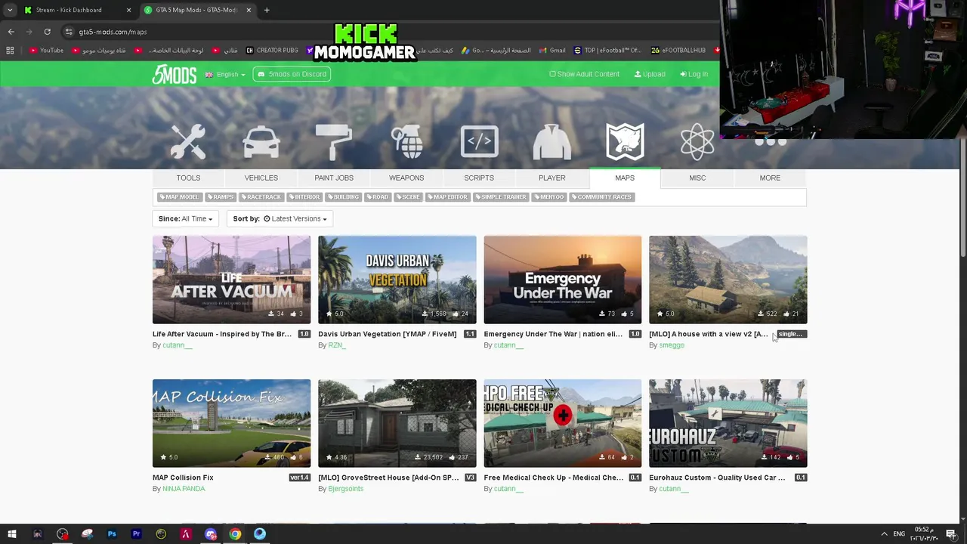Filter by INTERIOR tag
This screenshot has width=967, height=544.
pos(304,197)
